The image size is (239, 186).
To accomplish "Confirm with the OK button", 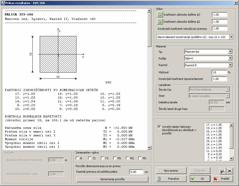I will click(x=200, y=179).
